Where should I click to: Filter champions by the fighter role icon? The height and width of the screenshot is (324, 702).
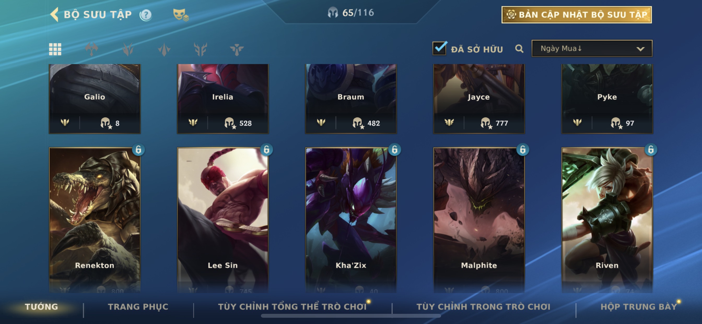coord(92,49)
